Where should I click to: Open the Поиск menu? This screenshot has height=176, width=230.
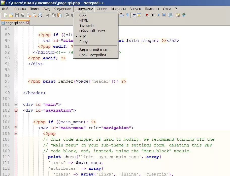pos(35,9)
